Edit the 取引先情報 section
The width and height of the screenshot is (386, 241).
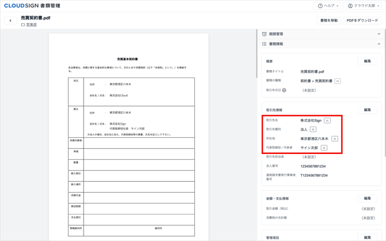[368, 110]
